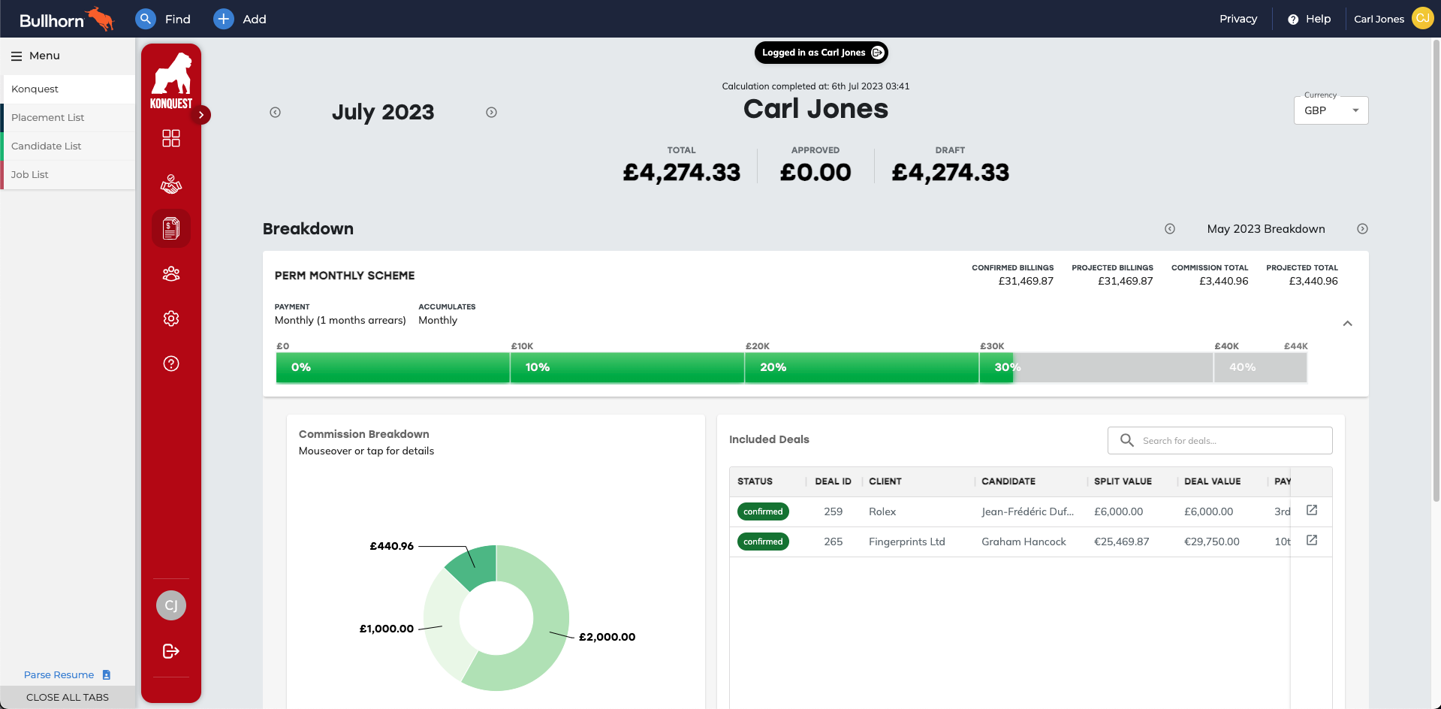Select the Job List tab
The image size is (1441, 709).
tap(68, 174)
